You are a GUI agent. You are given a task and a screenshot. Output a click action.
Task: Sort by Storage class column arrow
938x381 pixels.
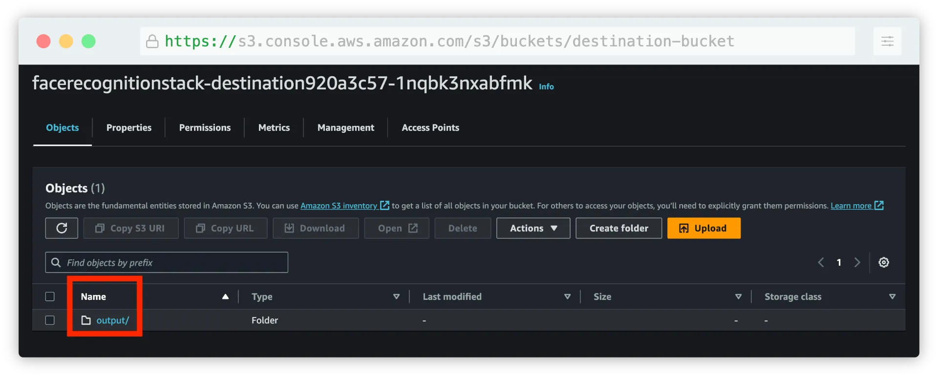[892, 296]
